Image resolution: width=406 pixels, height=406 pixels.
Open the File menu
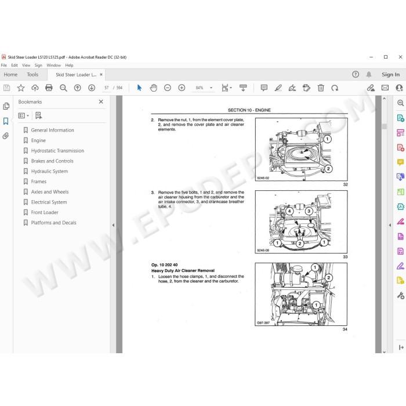tap(4, 65)
